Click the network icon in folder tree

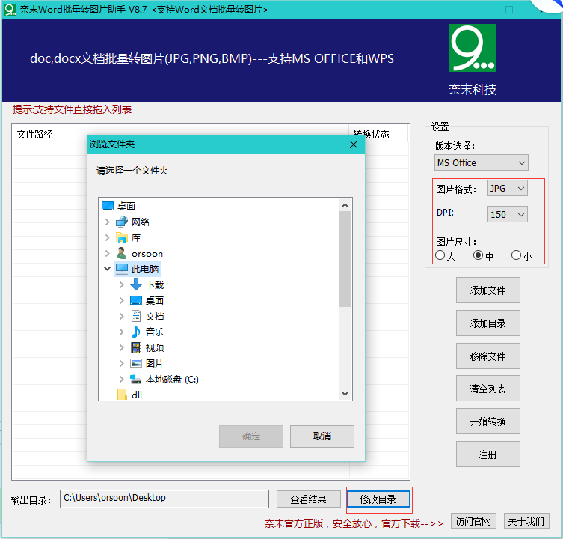[x=122, y=222]
